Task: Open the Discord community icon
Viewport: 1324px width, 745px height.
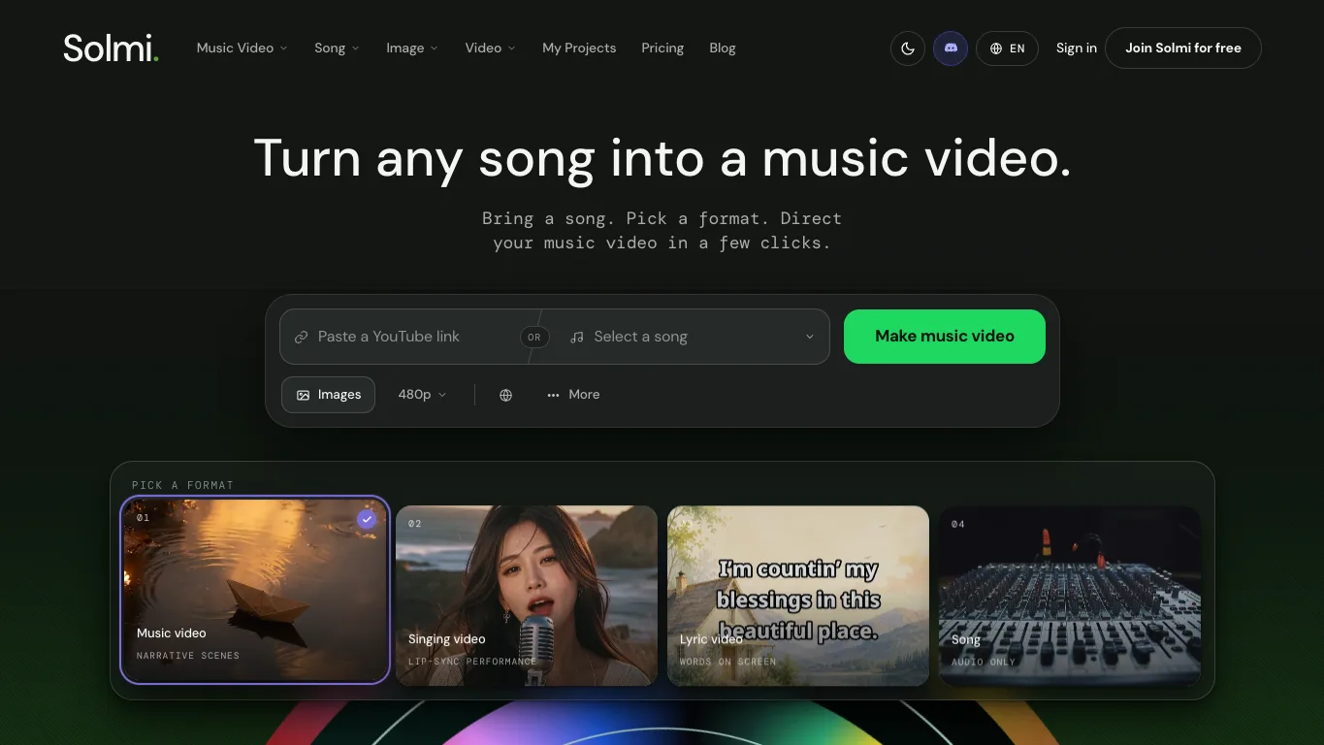Action: tap(951, 49)
